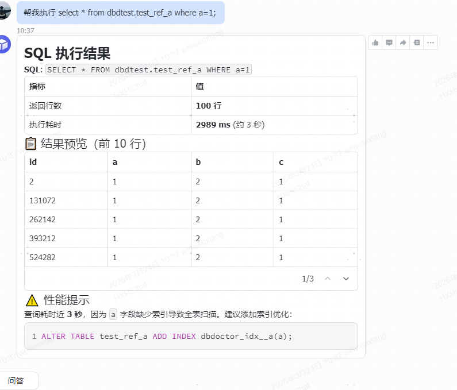Image resolution: width=457 pixels, height=390 pixels.
Task: Forward the reply with the arrow icon
Action: coord(403,43)
